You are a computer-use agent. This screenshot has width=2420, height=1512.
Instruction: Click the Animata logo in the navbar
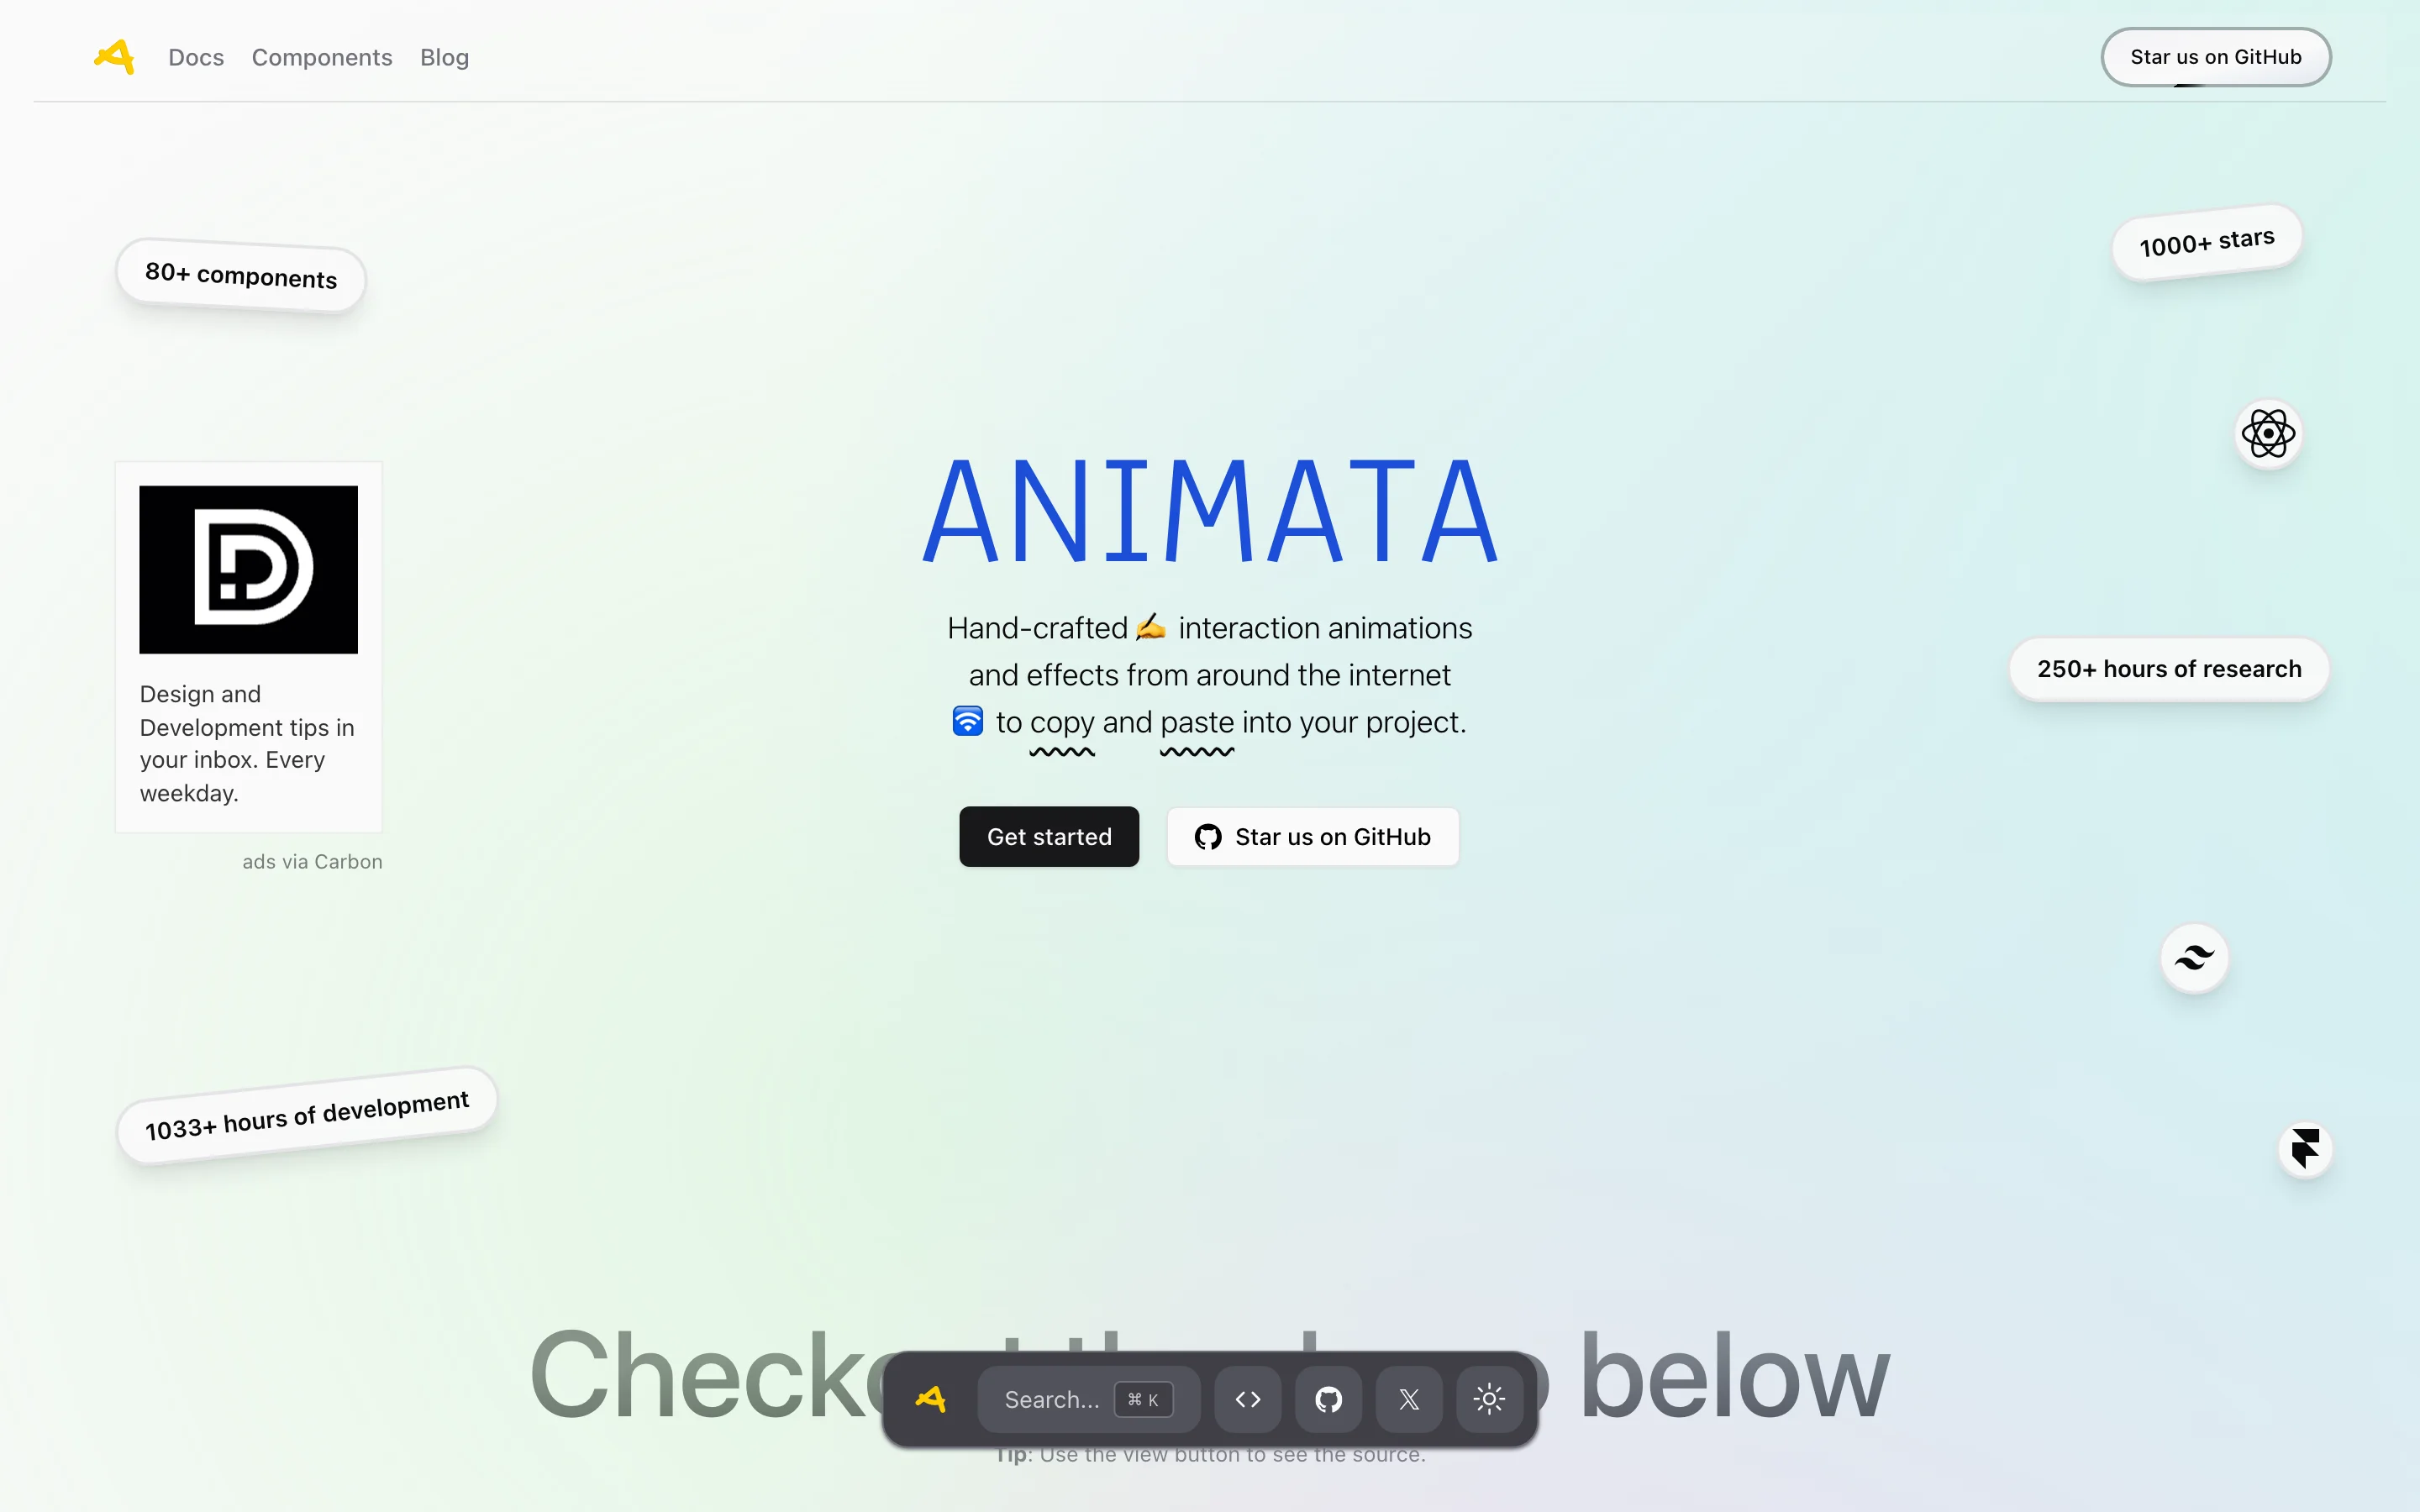pos(113,57)
